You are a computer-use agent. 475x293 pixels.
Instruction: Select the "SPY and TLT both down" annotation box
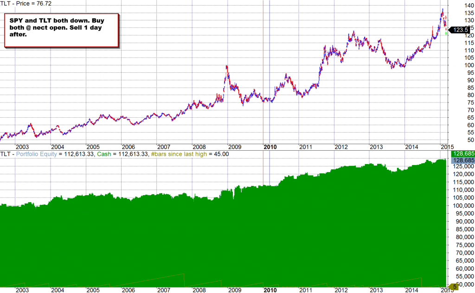pyautogui.click(x=62, y=30)
